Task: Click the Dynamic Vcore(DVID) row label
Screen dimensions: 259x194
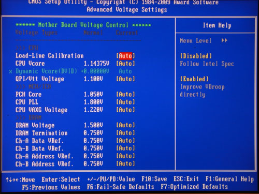Action: pyautogui.click(x=46, y=71)
